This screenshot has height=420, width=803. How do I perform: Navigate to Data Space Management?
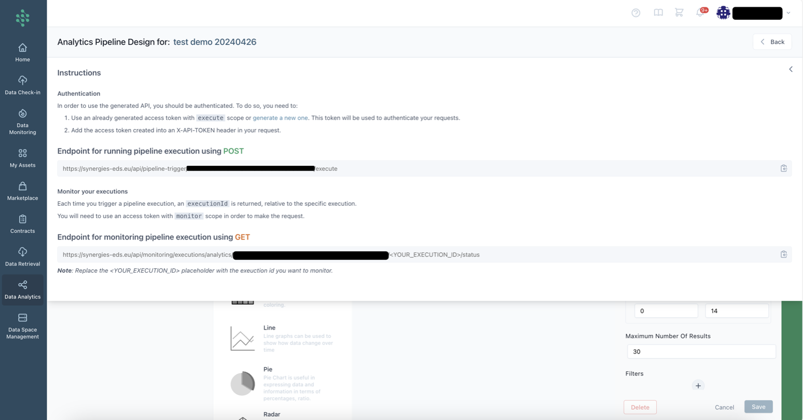(22, 326)
